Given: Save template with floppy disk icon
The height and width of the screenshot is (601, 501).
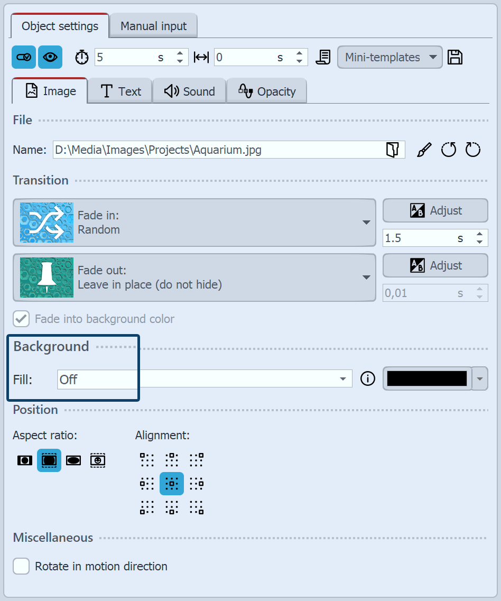Looking at the screenshot, I should tap(455, 58).
